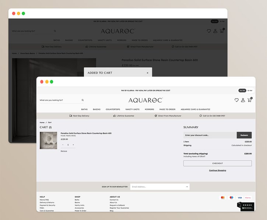Click the Checkout button

pyautogui.click(x=217, y=163)
